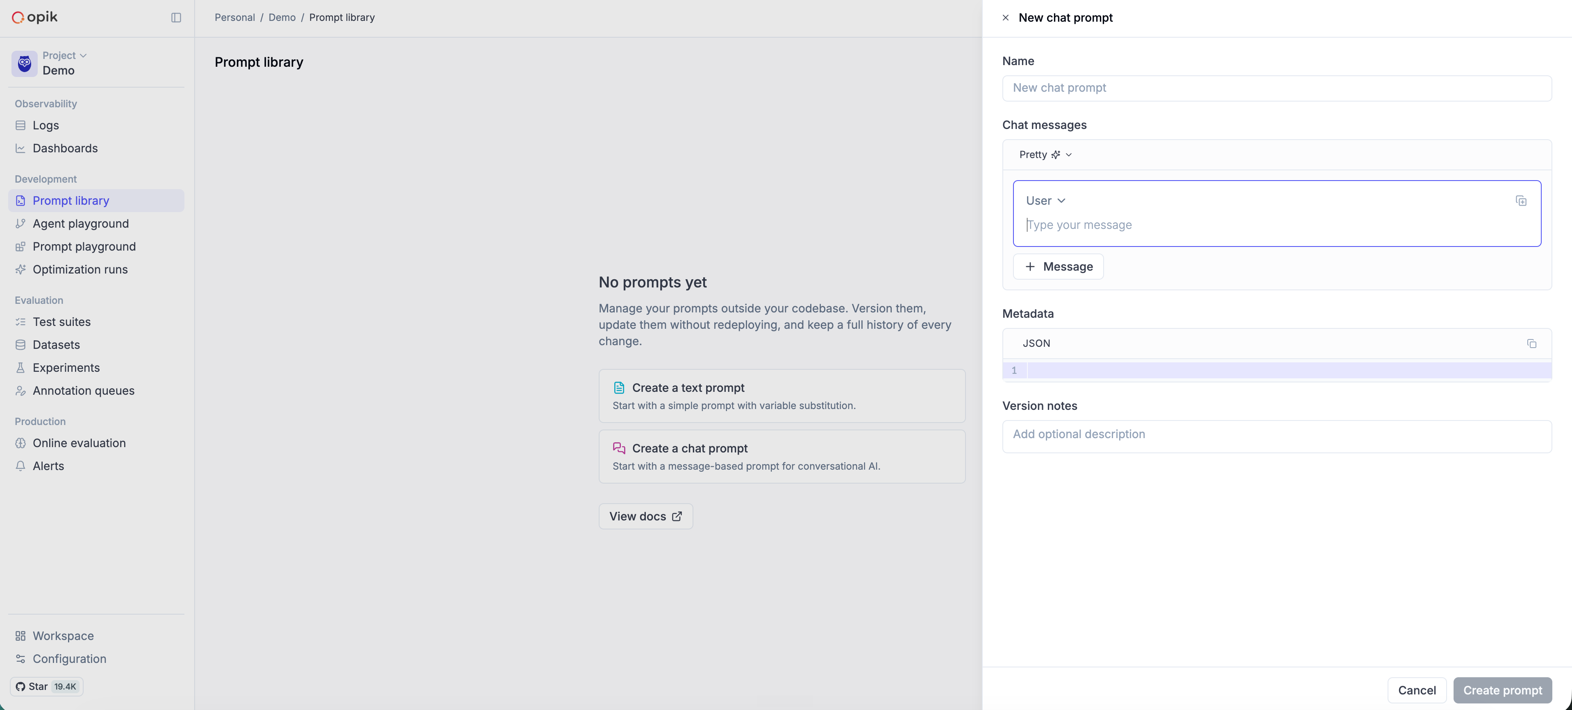Click the document icon on Create a text prompt

(619, 388)
